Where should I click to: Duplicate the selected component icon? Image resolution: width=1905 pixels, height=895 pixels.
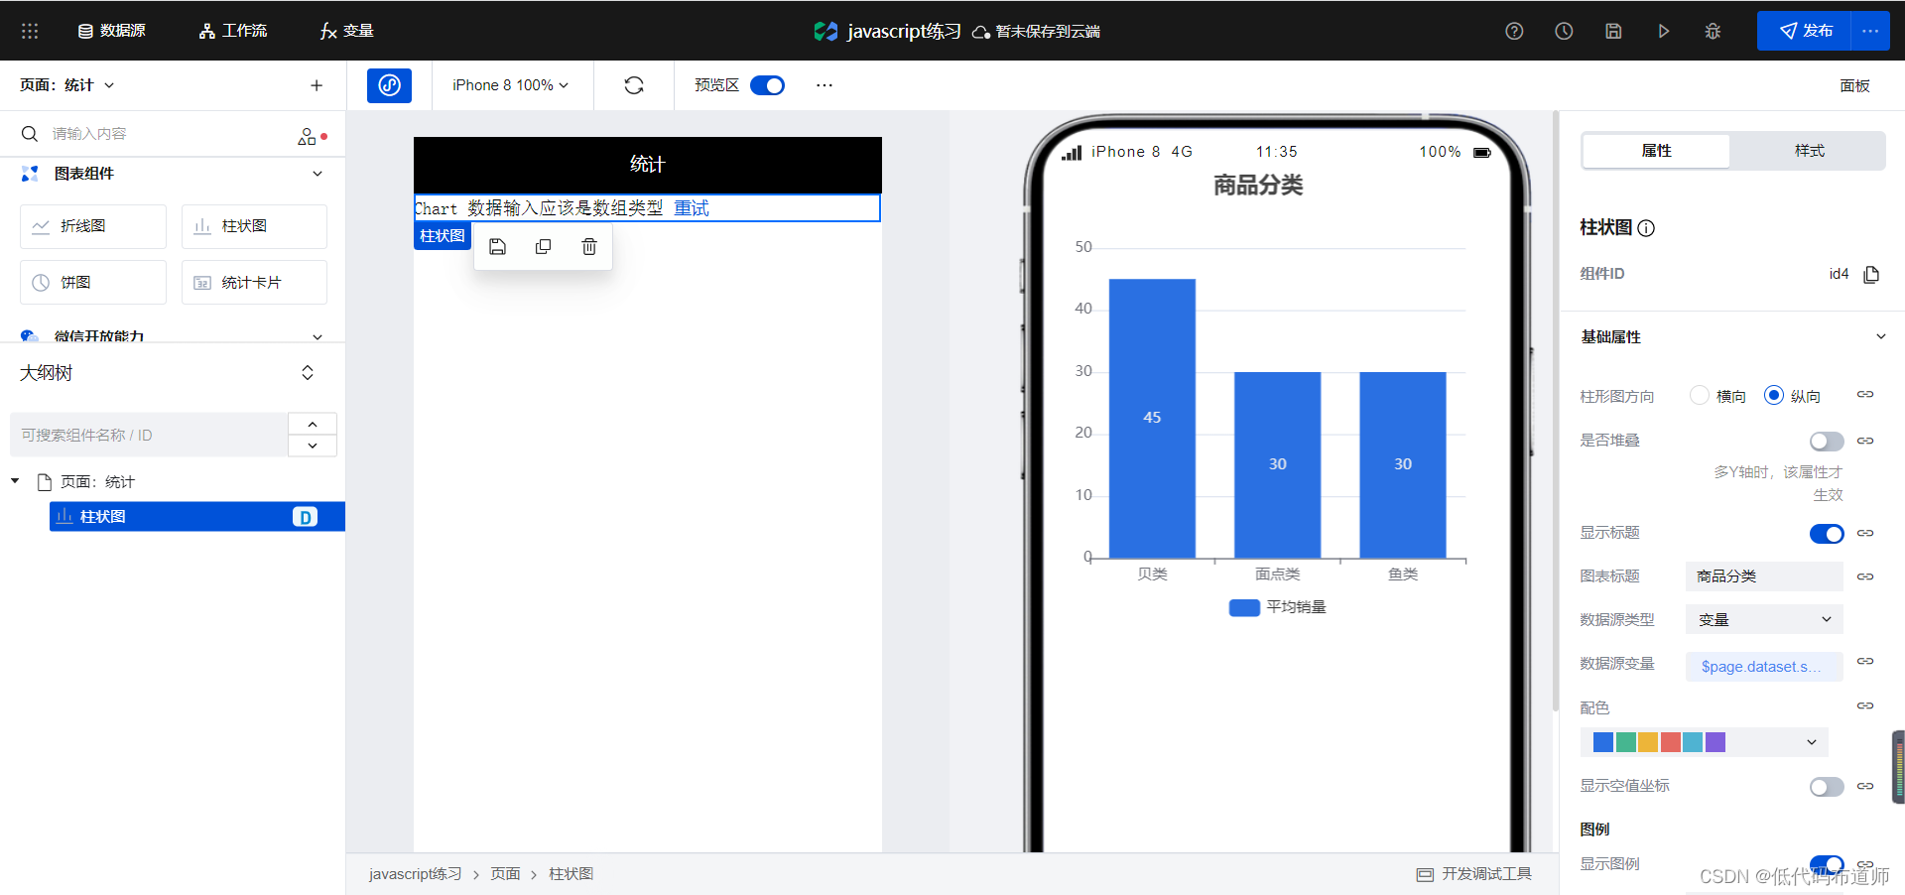point(543,247)
